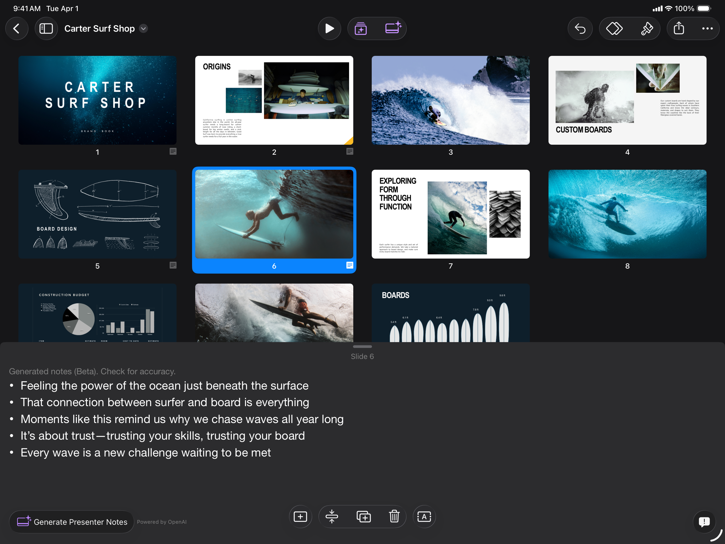The width and height of the screenshot is (725, 544).
Task: Tap the skip slide icon
Action: [x=332, y=516]
